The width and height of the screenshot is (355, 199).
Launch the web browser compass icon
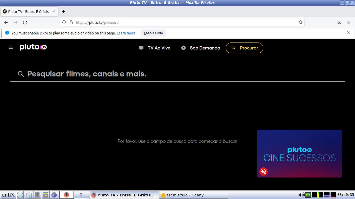pyautogui.click(x=54, y=195)
